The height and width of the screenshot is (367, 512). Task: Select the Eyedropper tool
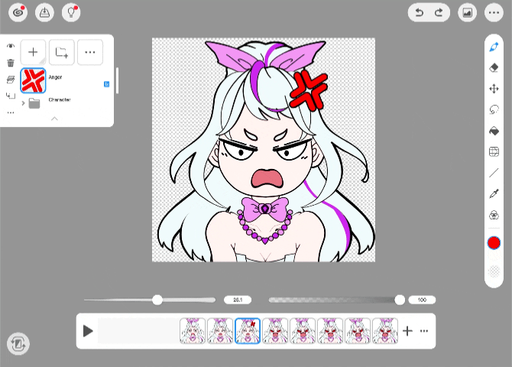pyautogui.click(x=494, y=193)
